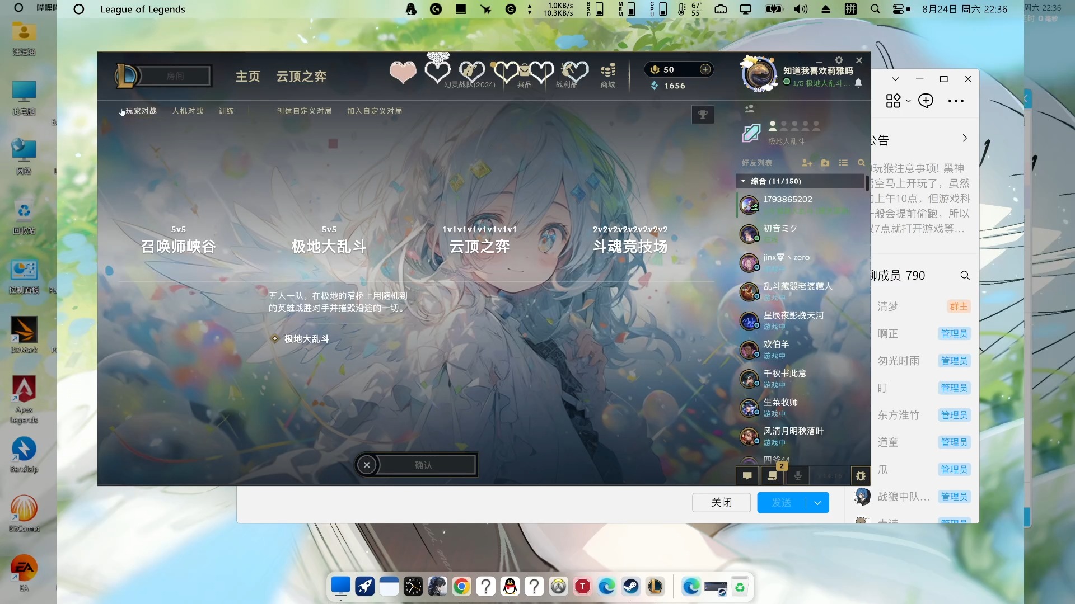
Task: Open the pink heart icon in nav bar
Action: 403,72
